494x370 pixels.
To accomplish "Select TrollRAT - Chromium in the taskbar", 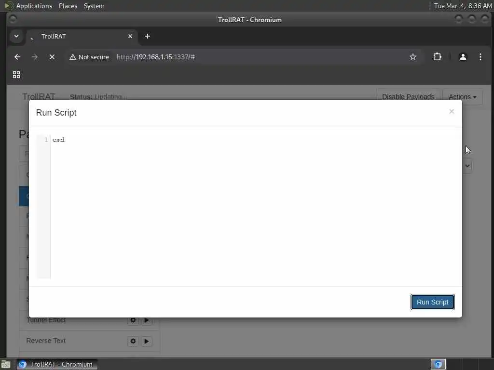I will click(57, 364).
